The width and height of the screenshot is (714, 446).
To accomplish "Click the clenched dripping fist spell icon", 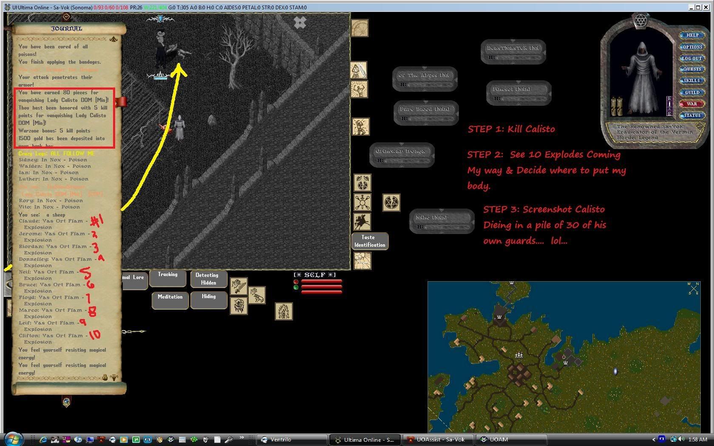I will tap(239, 305).
